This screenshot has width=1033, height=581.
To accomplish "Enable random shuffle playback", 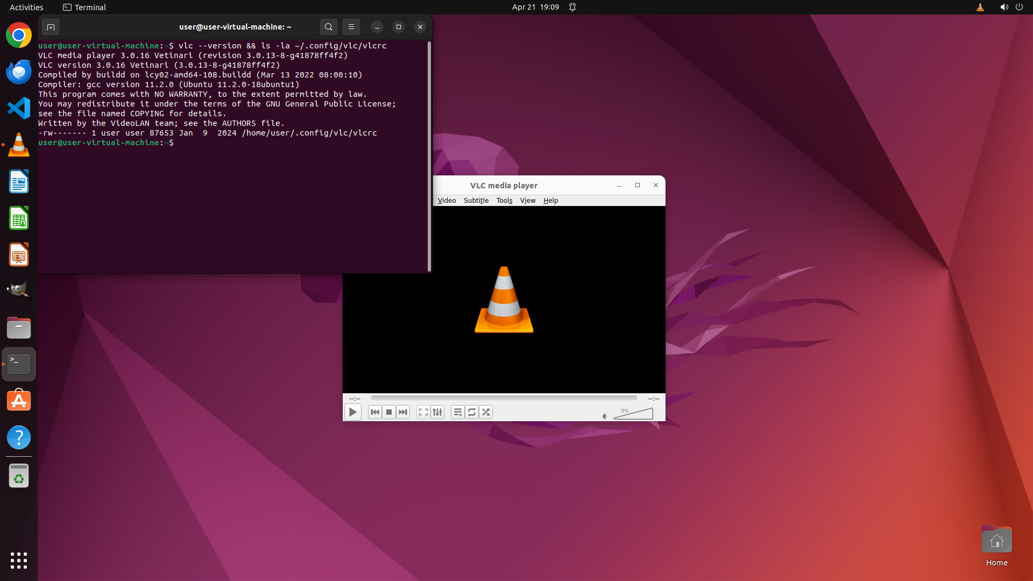I will coord(486,412).
